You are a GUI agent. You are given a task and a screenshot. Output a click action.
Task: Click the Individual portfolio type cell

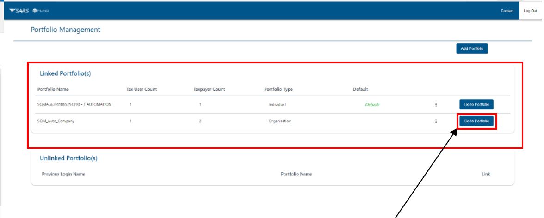pos(277,105)
